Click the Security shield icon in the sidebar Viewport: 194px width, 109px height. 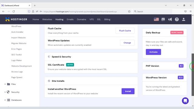(8, 92)
